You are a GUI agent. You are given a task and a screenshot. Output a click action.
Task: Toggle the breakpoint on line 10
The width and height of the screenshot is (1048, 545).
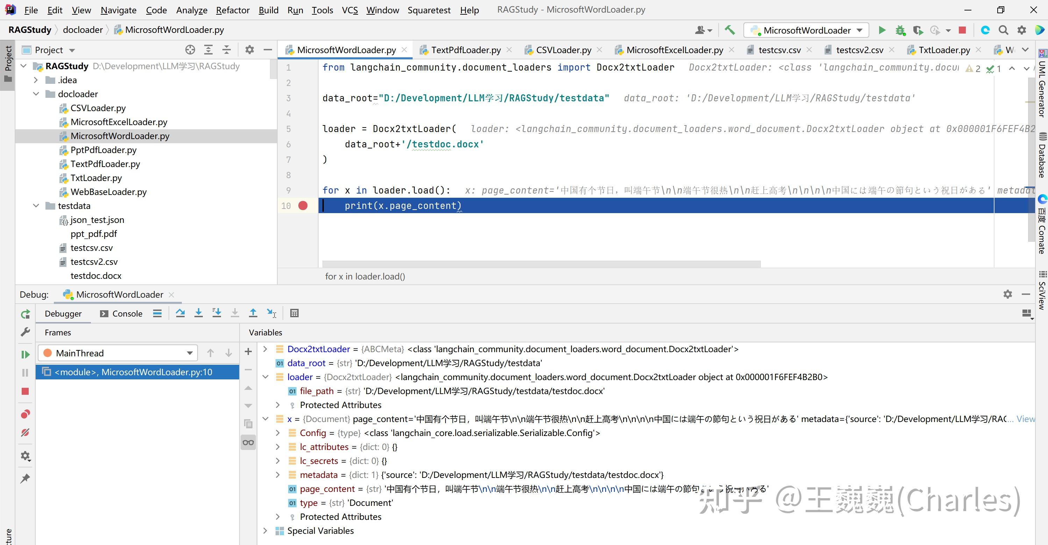(x=303, y=206)
